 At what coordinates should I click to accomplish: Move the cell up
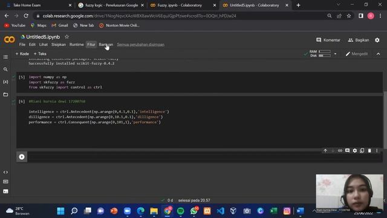point(325,151)
